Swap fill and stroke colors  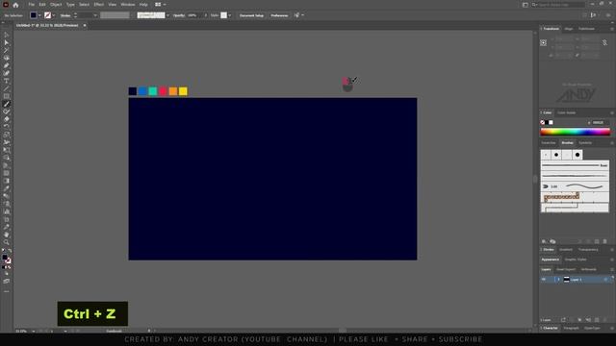(x=10, y=251)
